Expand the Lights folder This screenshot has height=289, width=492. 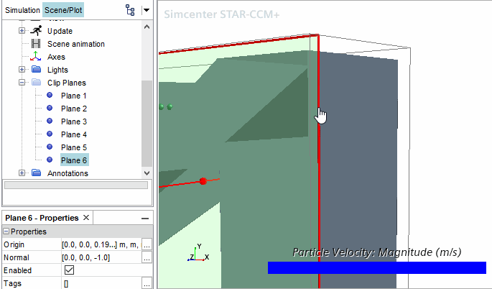pos(22,70)
